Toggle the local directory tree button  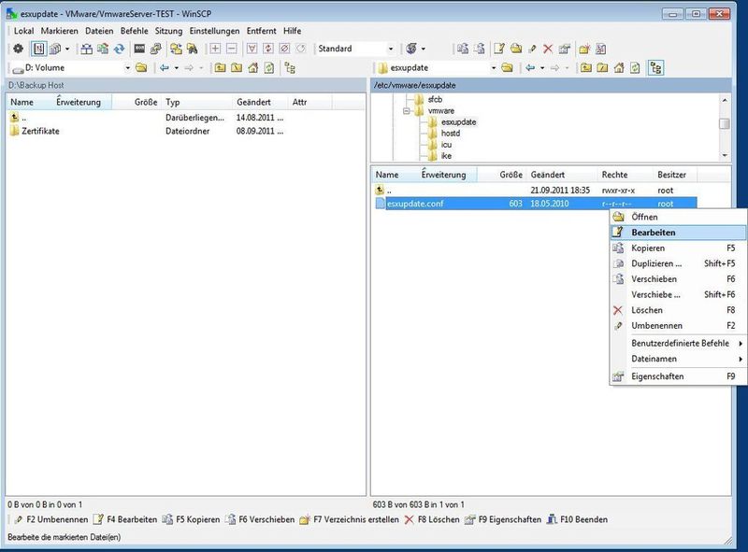[290, 68]
